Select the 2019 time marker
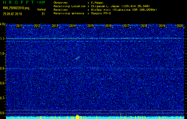 (162, 26)
